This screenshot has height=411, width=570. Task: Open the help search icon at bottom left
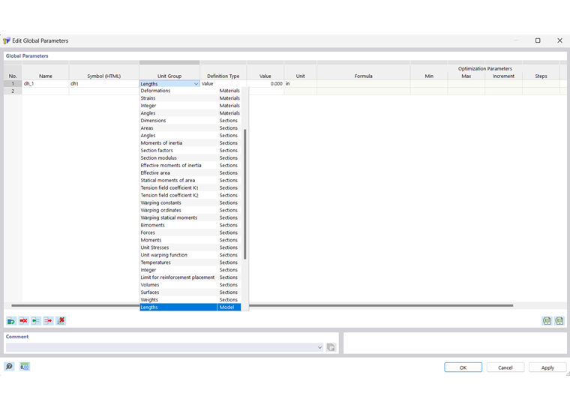coord(9,366)
